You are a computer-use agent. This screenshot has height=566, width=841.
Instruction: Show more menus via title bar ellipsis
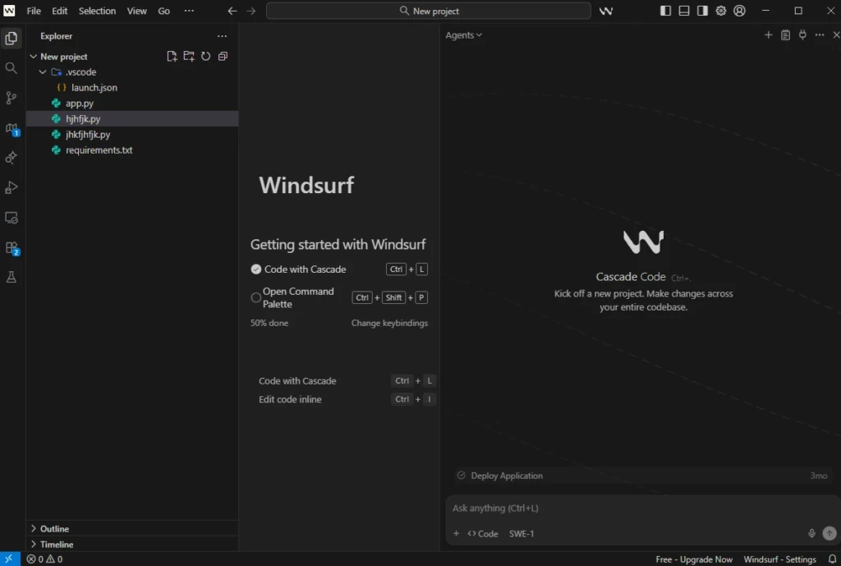(190, 11)
